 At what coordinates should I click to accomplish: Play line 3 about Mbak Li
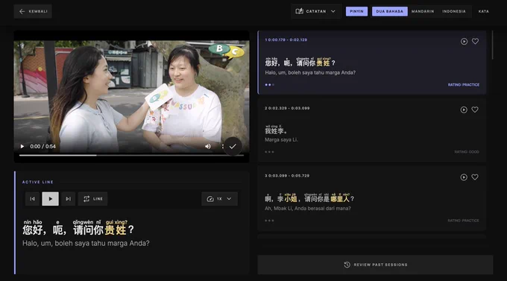[x=464, y=177]
